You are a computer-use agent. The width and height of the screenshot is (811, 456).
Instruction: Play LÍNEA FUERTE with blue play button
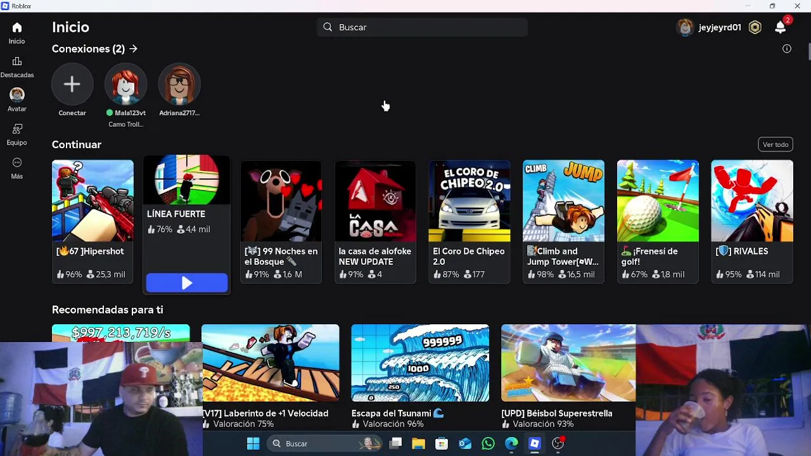tap(187, 283)
